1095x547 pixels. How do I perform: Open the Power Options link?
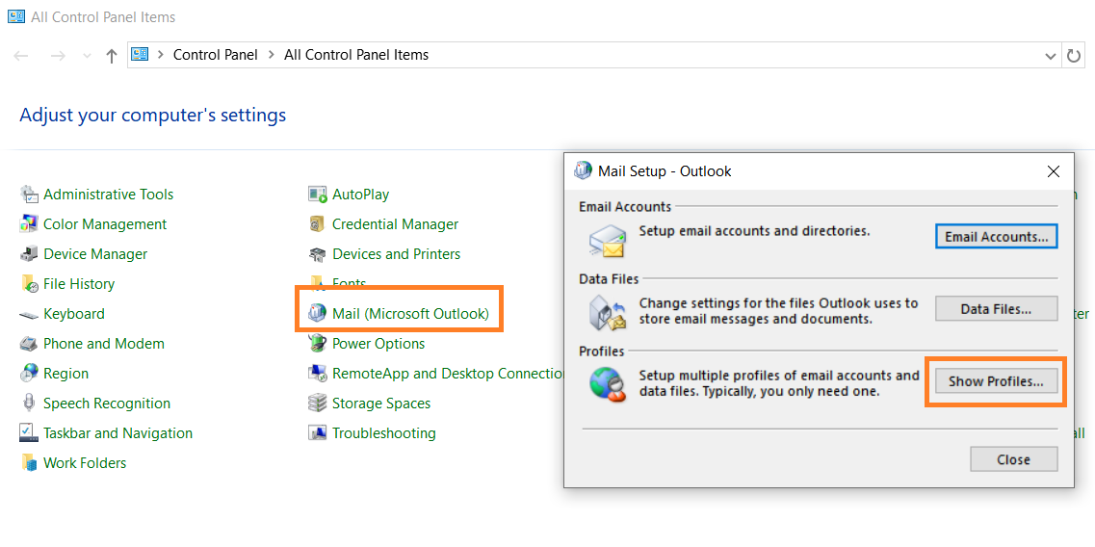pos(378,344)
